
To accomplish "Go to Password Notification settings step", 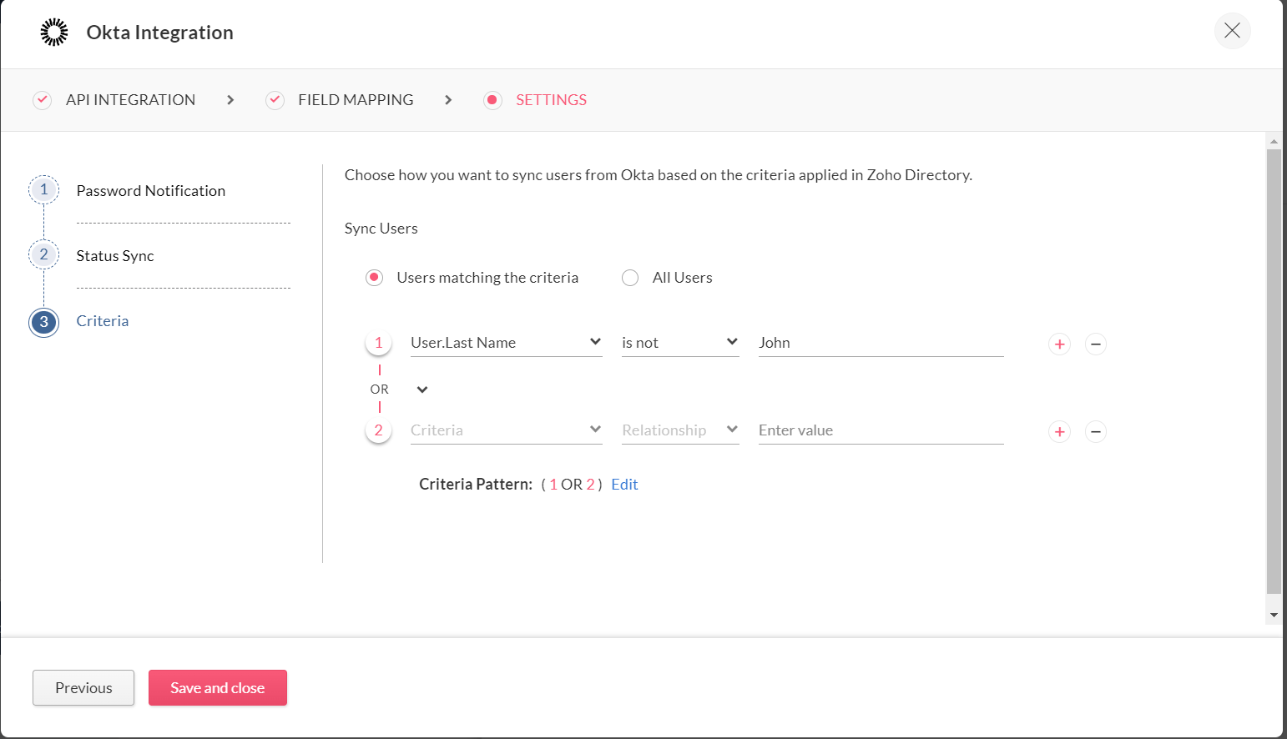I will tap(150, 191).
